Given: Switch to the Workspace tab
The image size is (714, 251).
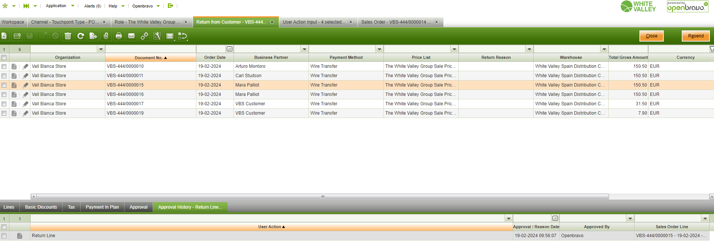Looking at the screenshot, I should 13,22.
